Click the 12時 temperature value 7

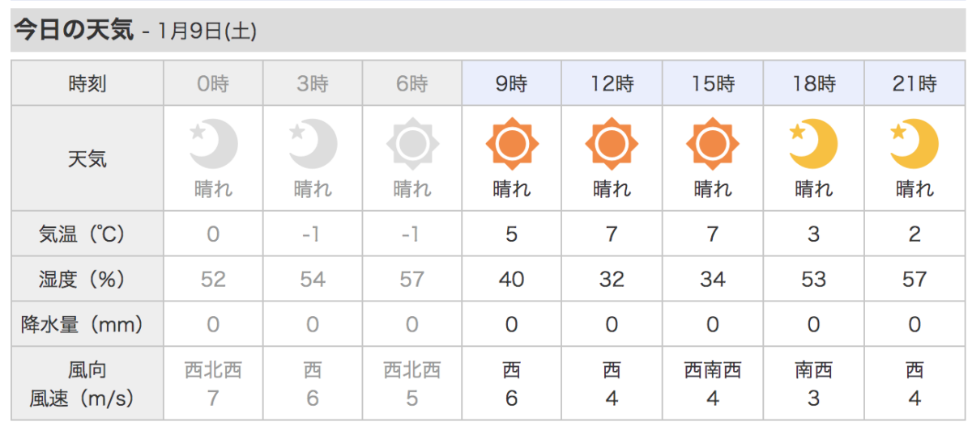click(612, 234)
